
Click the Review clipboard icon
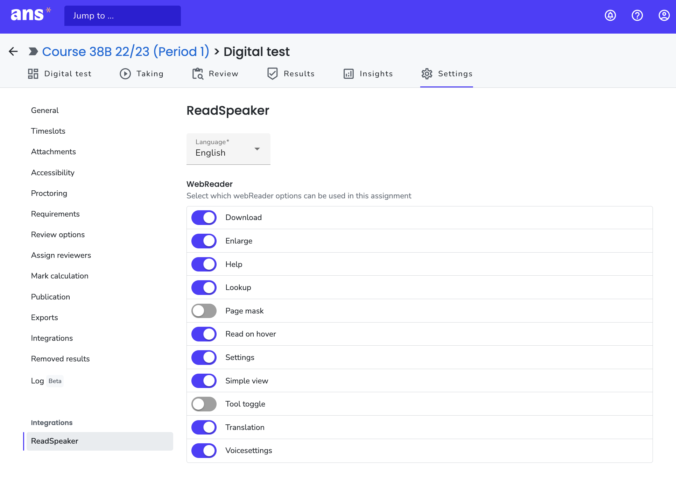click(198, 74)
